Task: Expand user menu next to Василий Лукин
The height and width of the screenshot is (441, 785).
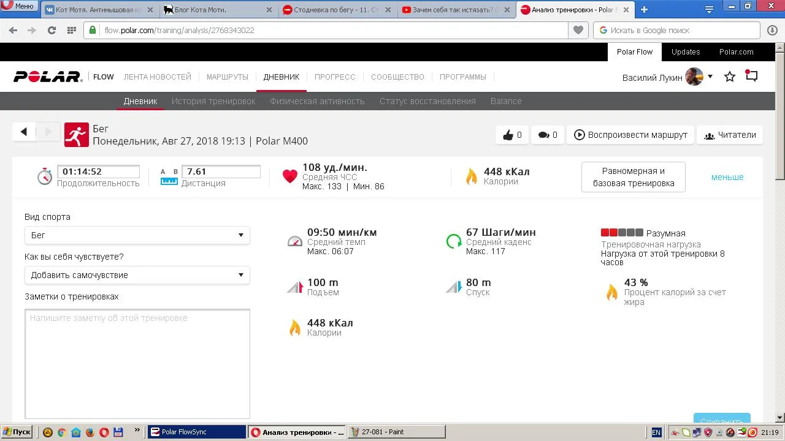Action: click(x=710, y=77)
